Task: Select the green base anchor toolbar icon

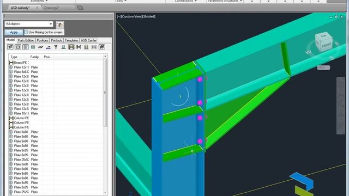Action: pyautogui.click(x=63, y=47)
